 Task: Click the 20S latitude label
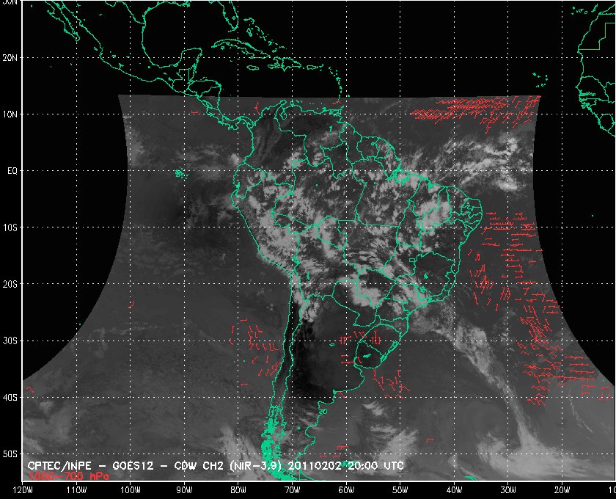coord(10,284)
